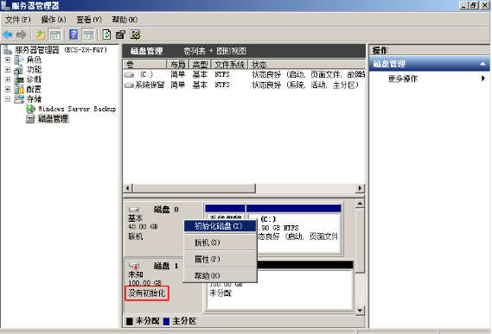
Task: Select 初始化磁盘 in context menu
Action: coord(220,226)
